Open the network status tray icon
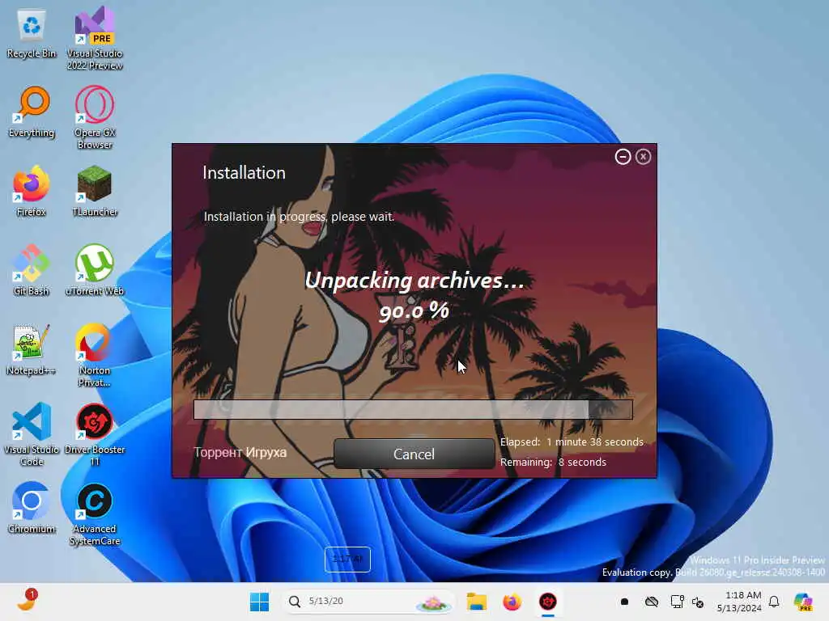 point(677,602)
